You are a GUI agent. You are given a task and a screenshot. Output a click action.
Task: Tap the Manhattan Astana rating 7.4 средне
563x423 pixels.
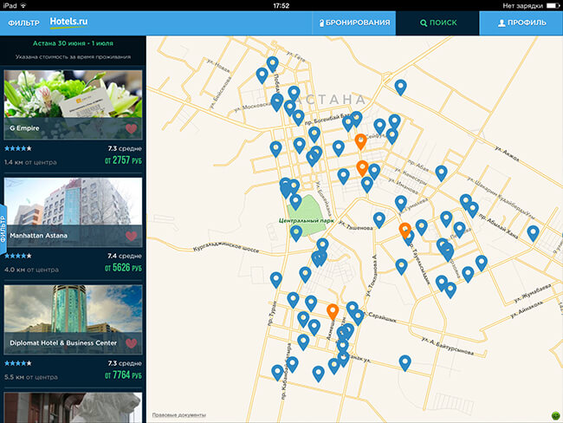pos(125,256)
